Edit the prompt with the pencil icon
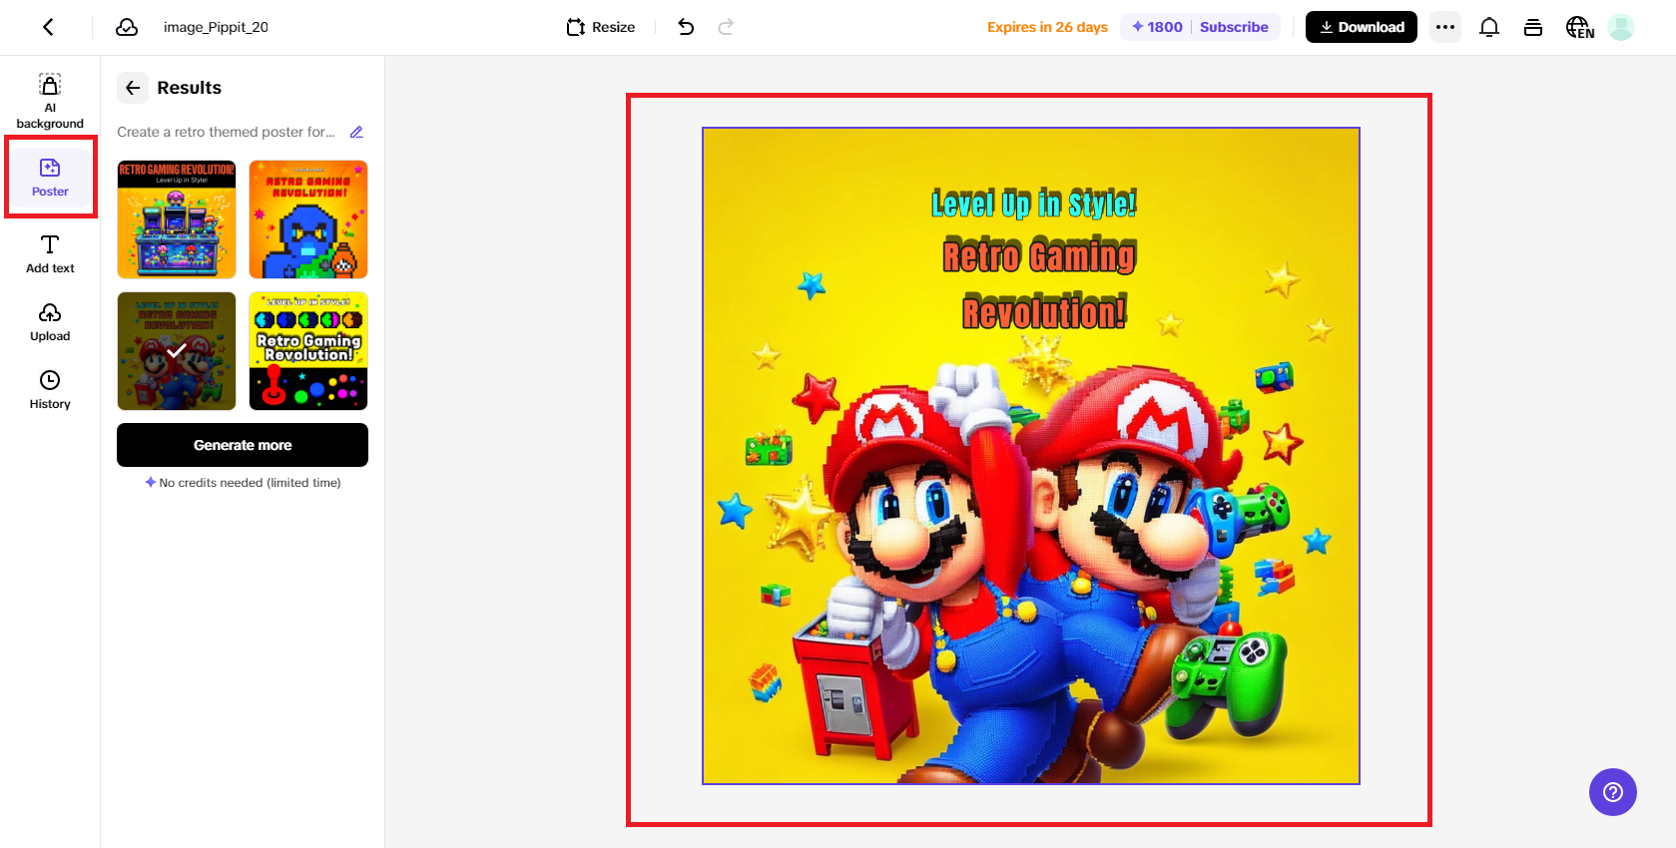 [356, 132]
